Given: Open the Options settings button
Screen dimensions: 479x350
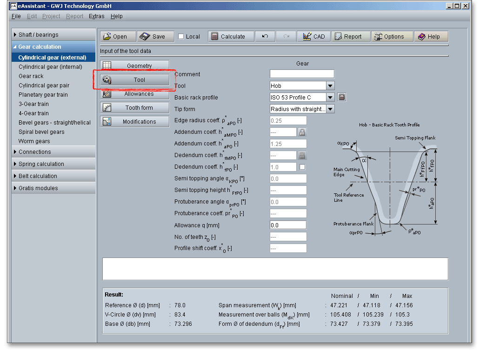Looking at the screenshot, I should tap(392, 37).
